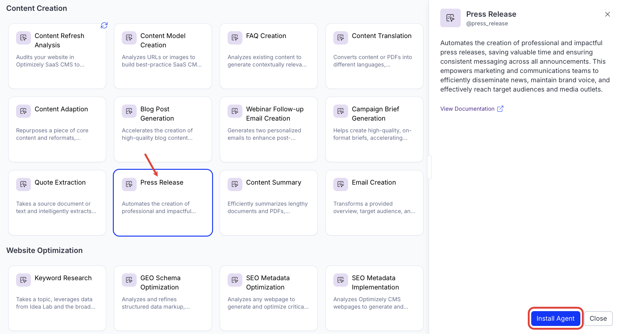Click the refresh icon on Content Refresh Analysis
Viewport: 619px width, 334px height.
104,25
